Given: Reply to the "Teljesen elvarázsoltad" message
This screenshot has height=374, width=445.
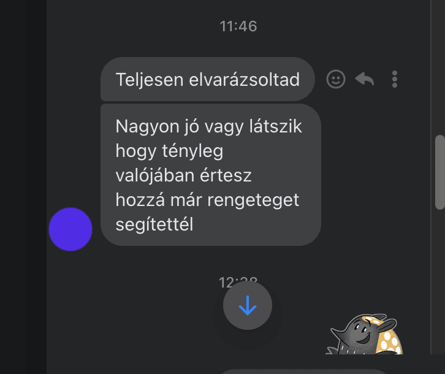Looking at the screenshot, I should [365, 79].
